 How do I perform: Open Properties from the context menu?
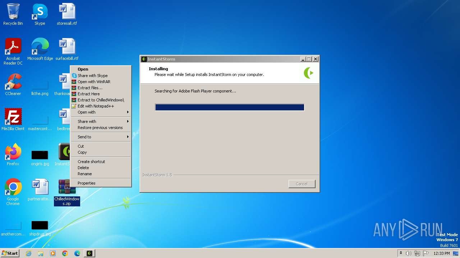point(101,183)
